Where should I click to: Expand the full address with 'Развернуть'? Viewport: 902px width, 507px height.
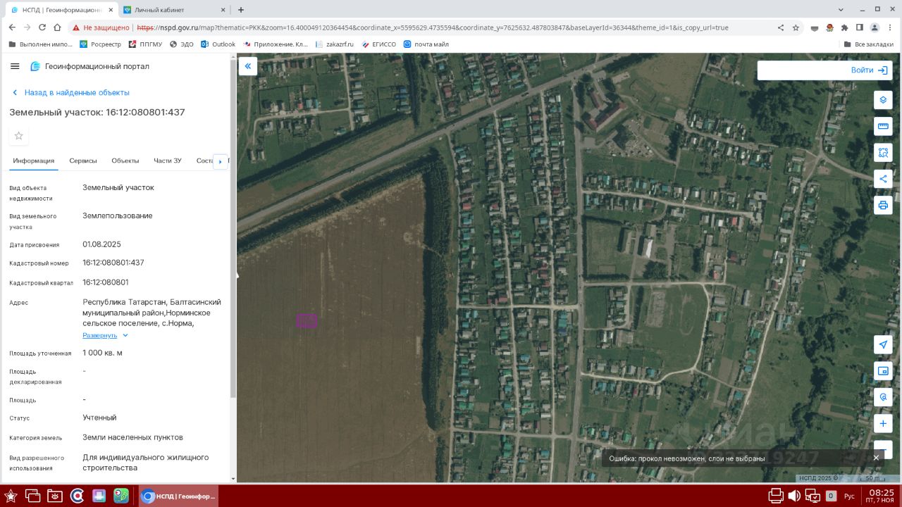point(106,335)
